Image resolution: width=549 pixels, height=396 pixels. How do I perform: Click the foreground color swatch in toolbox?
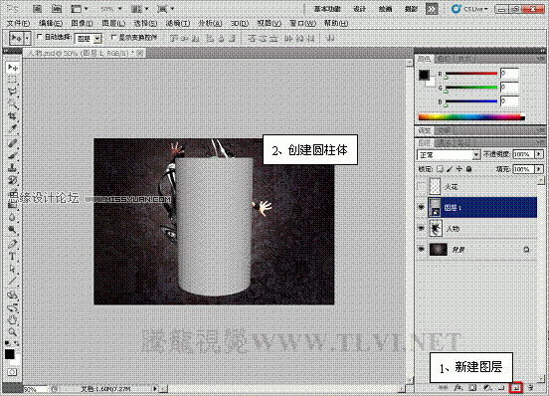[10, 354]
